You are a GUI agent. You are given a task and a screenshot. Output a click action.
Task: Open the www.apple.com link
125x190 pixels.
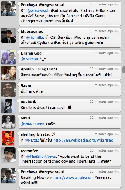point(73,177)
